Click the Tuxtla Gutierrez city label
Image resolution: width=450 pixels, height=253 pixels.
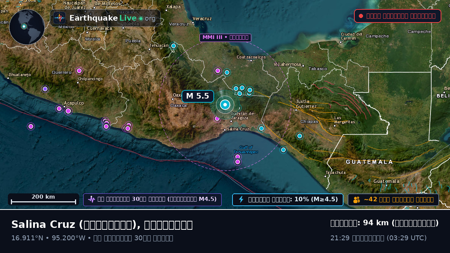306,104
